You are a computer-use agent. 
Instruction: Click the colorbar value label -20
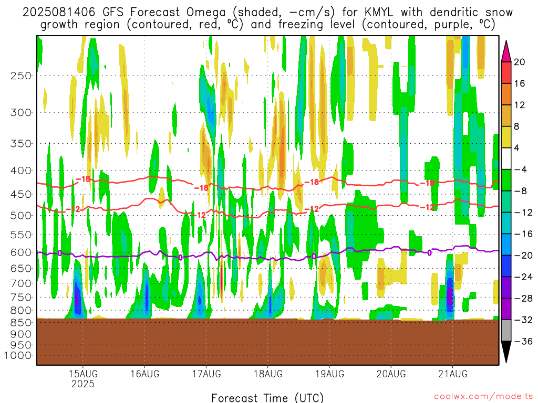tap(523, 256)
